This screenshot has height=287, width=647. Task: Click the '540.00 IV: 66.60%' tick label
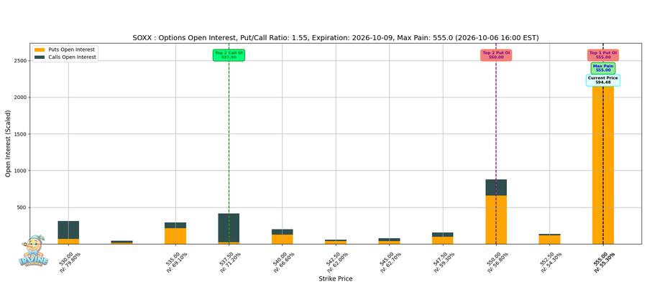(284, 261)
